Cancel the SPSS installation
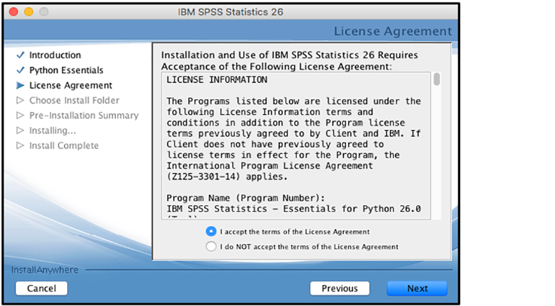 coord(41,288)
